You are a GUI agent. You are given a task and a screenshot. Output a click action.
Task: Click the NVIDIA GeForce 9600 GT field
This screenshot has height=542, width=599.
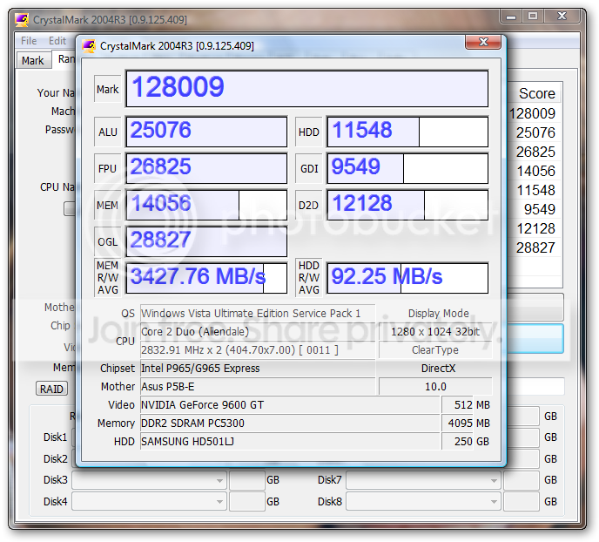tap(290, 405)
